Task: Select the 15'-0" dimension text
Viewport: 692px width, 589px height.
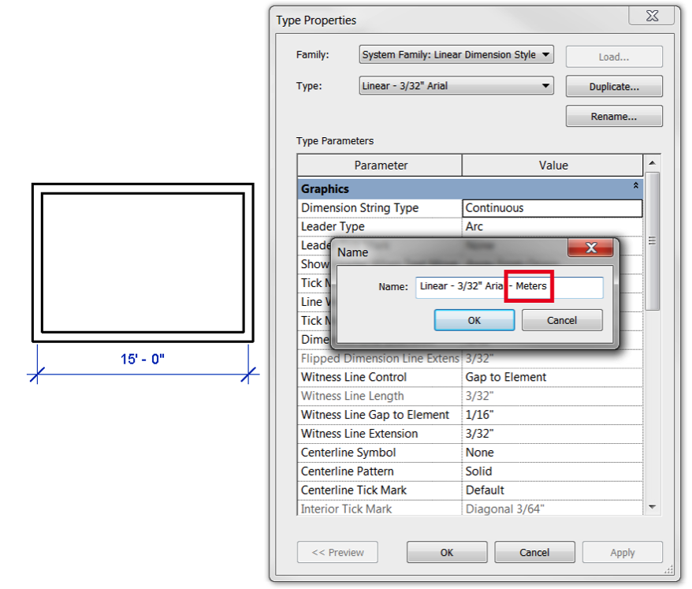Action: (143, 360)
